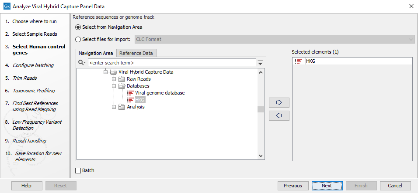This screenshot has height=193, width=418.
Task: Click the navigation tree vertical scrollbar thumb
Action: point(261,109)
